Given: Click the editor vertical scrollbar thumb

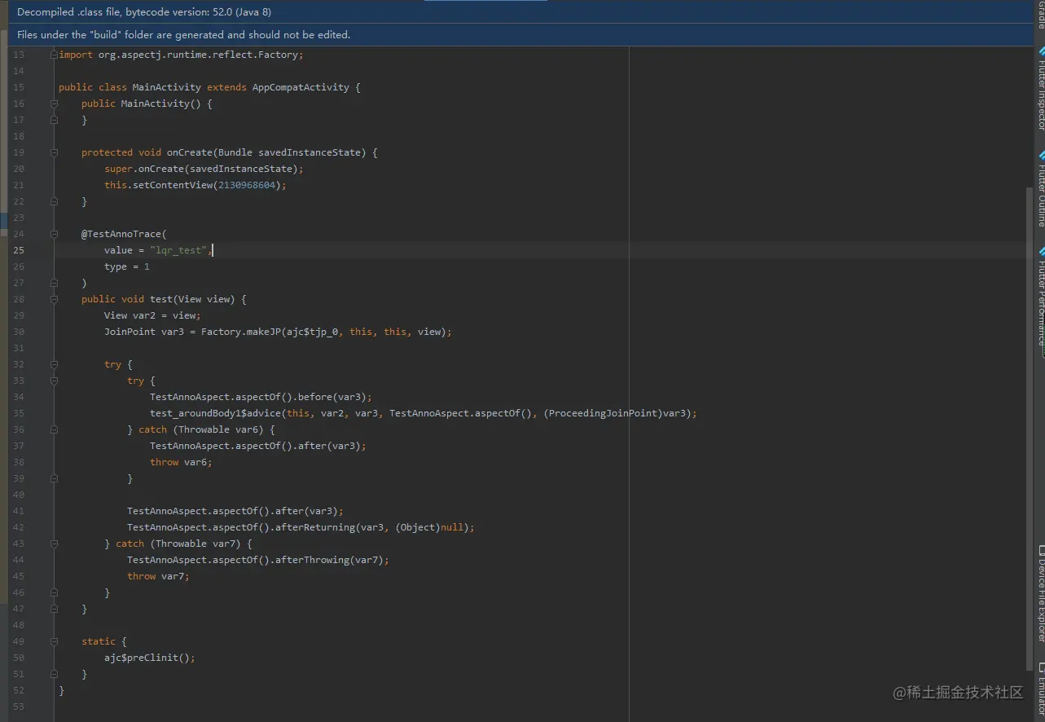Looking at the screenshot, I should pos(1030,428).
